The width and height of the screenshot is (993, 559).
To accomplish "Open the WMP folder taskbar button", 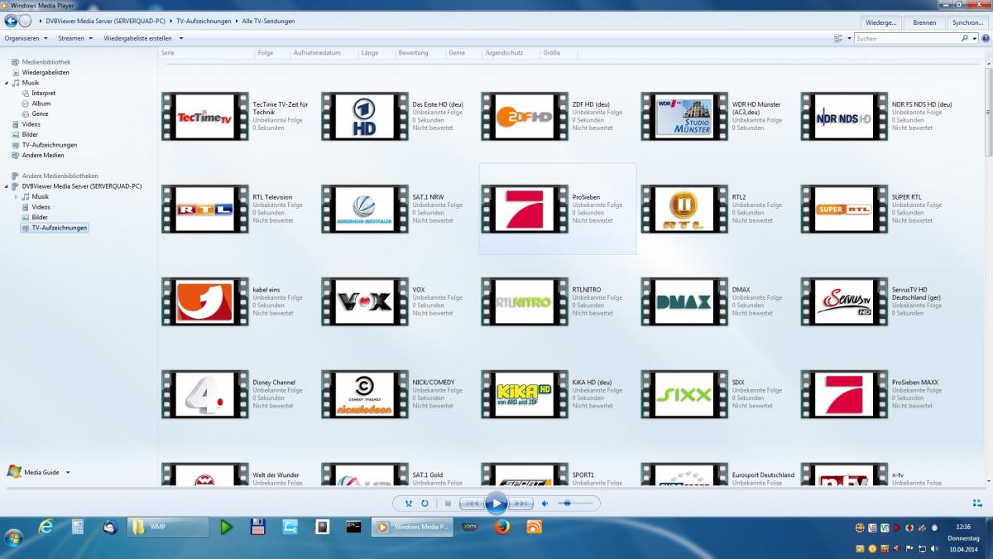I will click(167, 527).
